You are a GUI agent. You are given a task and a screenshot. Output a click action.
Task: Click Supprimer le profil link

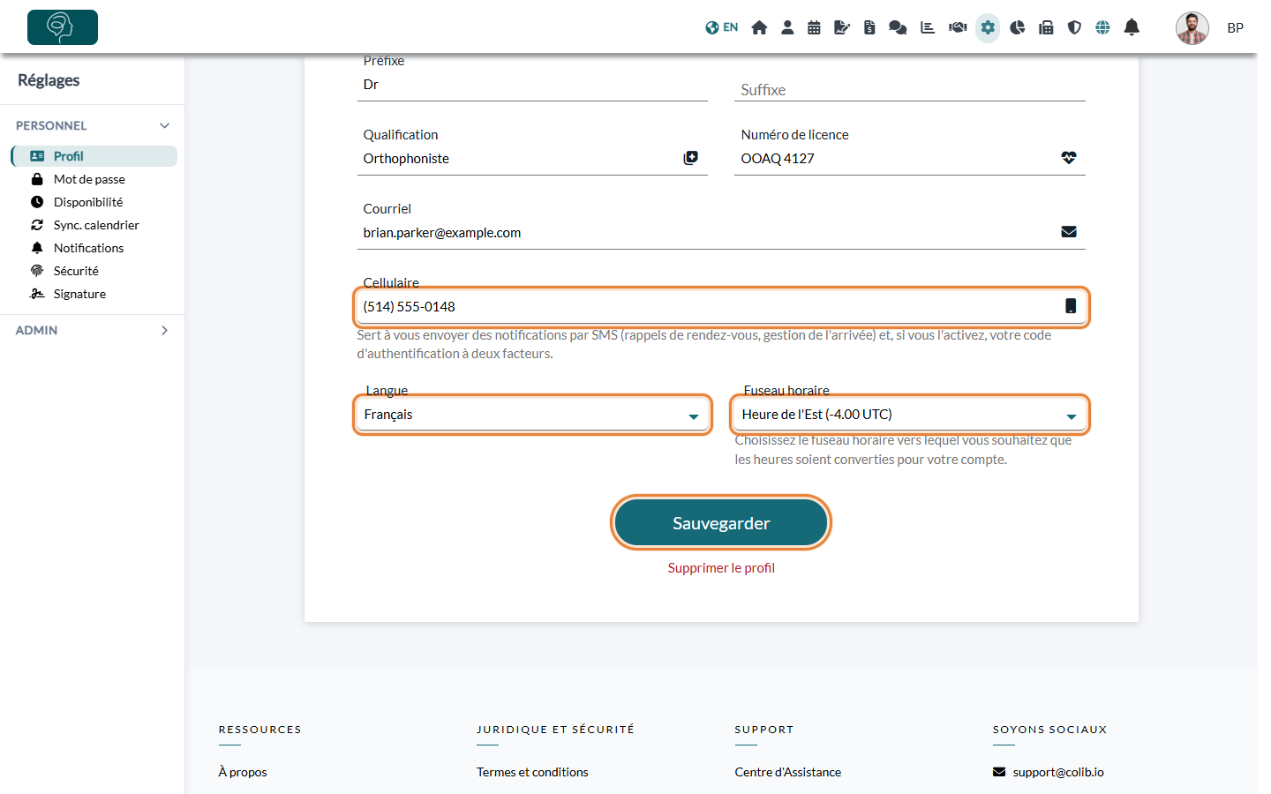click(x=721, y=568)
